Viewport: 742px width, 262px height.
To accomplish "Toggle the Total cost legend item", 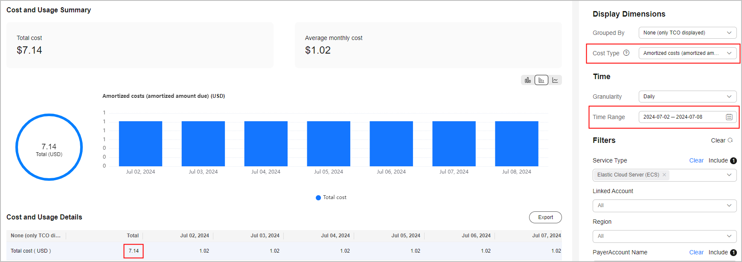I will pyautogui.click(x=331, y=197).
